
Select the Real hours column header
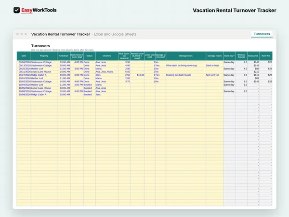click(124, 56)
